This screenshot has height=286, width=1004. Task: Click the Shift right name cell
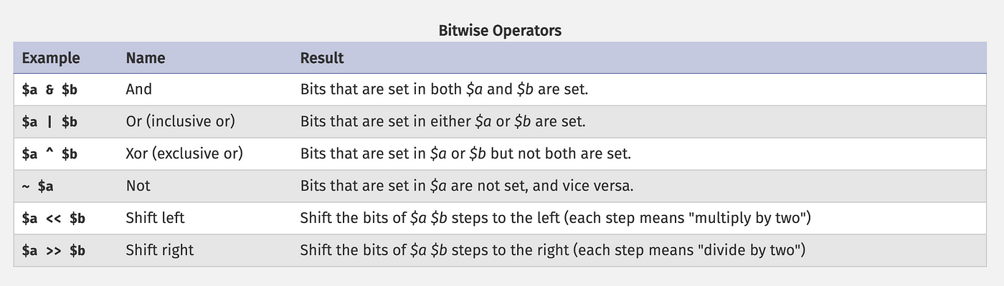(159, 250)
